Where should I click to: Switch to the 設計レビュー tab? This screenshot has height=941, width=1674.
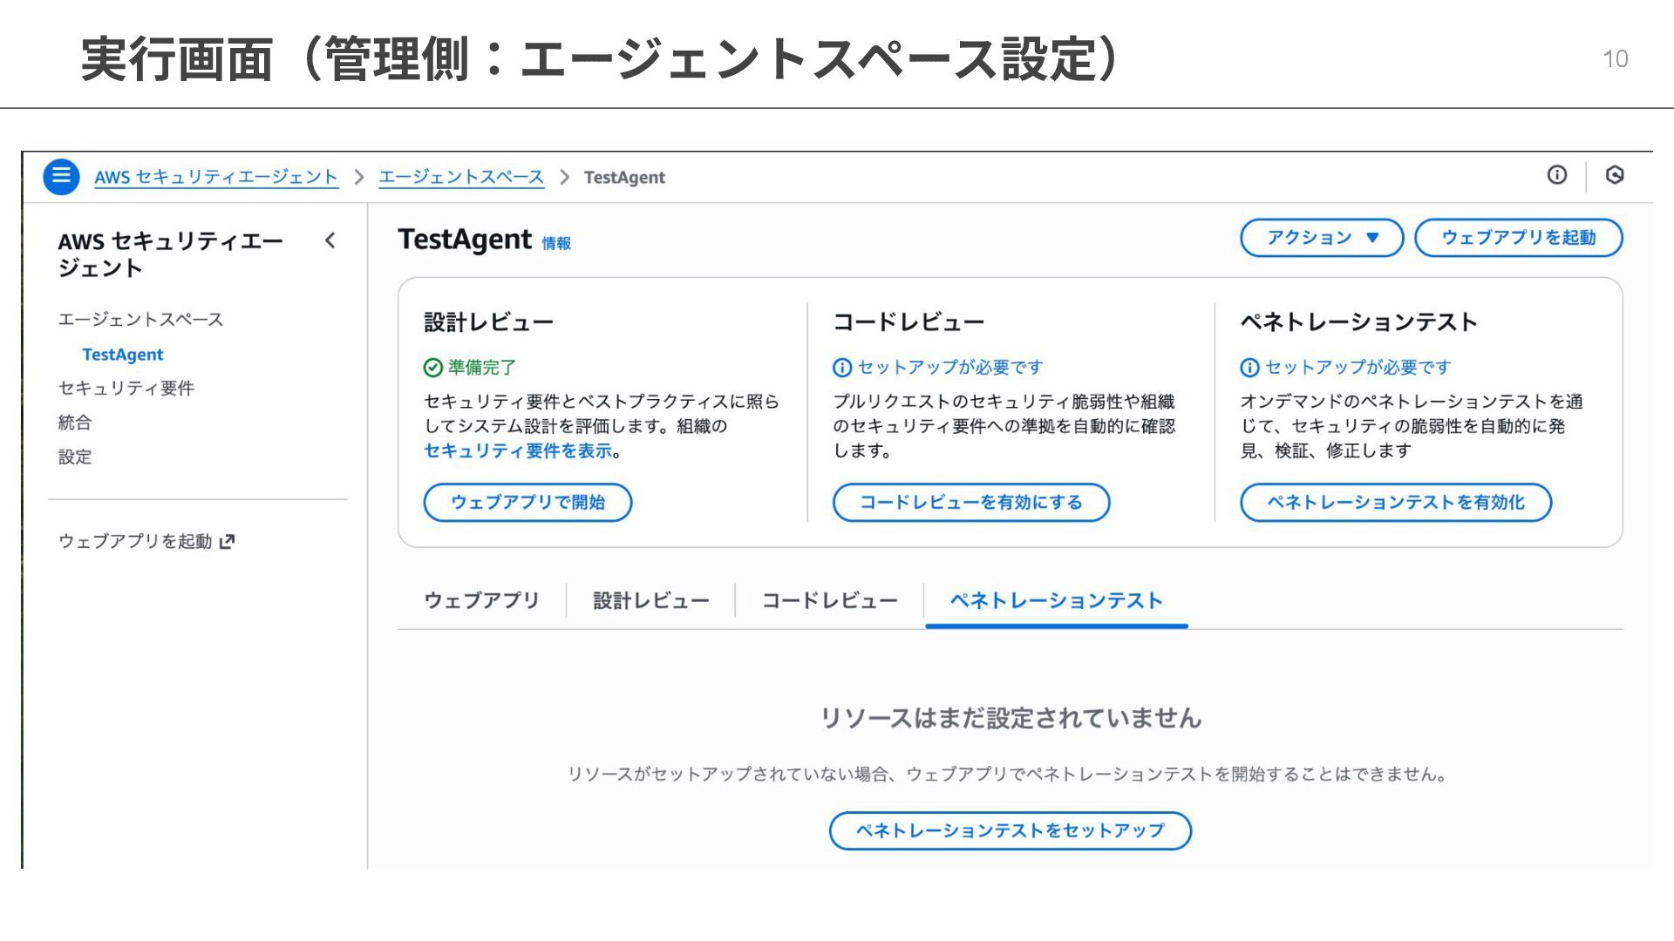650,600
